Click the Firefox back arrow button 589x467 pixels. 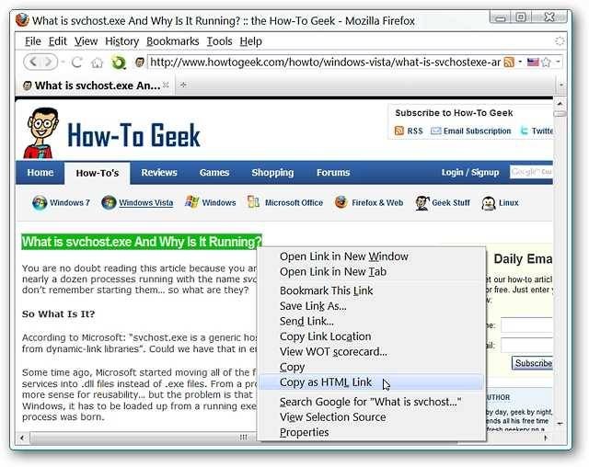point(33,62)
